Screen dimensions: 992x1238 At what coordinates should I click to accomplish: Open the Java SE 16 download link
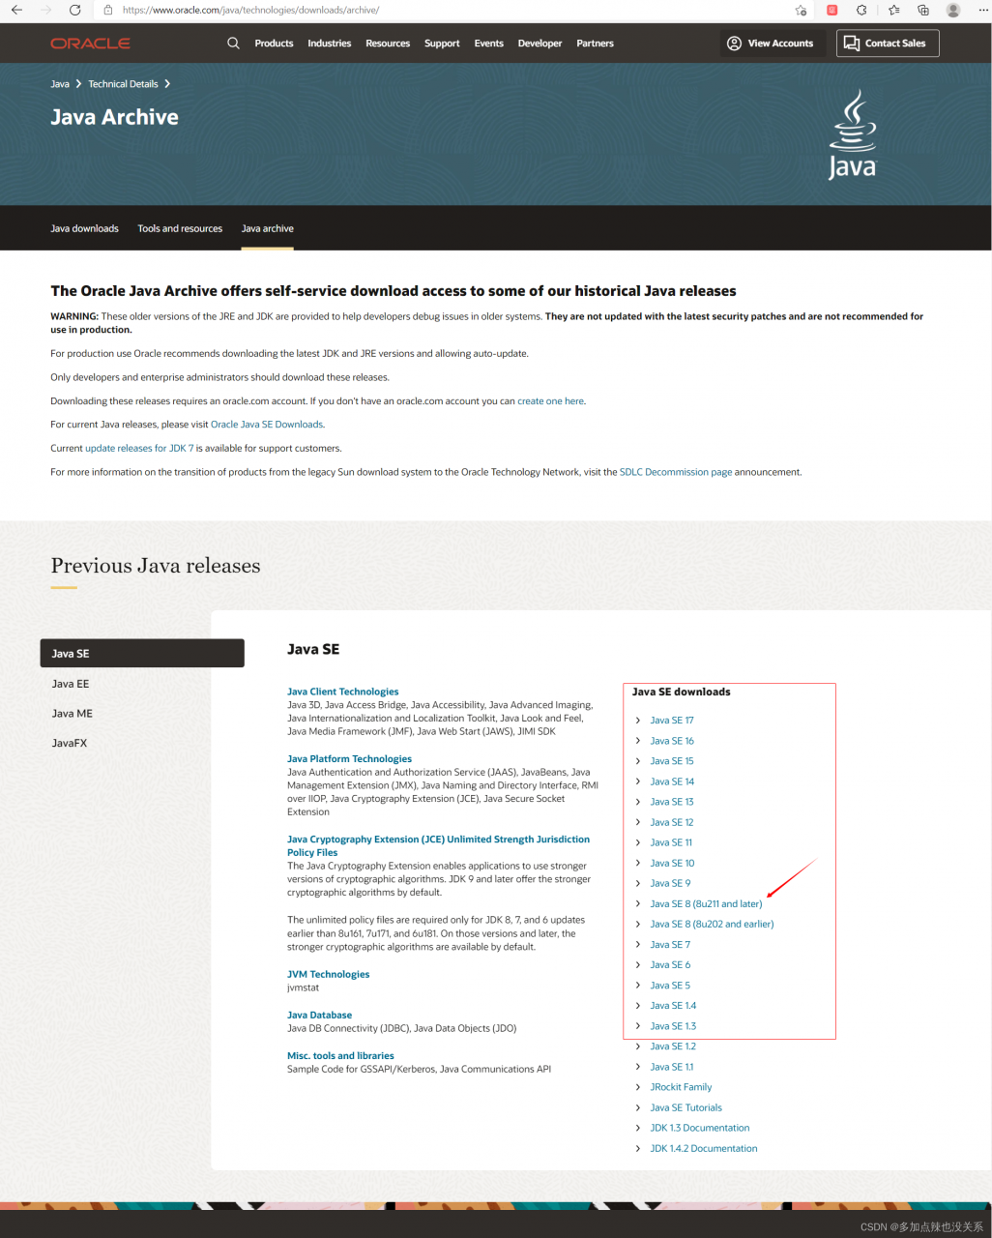point(672,741)
